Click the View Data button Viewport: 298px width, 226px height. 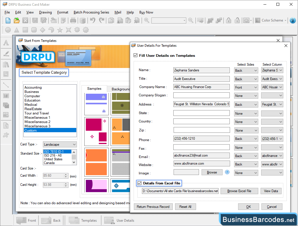[x=271, y=191]
